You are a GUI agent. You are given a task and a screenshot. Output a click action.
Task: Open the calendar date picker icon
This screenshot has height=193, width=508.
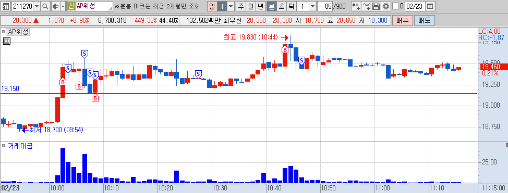pos(430,6)
